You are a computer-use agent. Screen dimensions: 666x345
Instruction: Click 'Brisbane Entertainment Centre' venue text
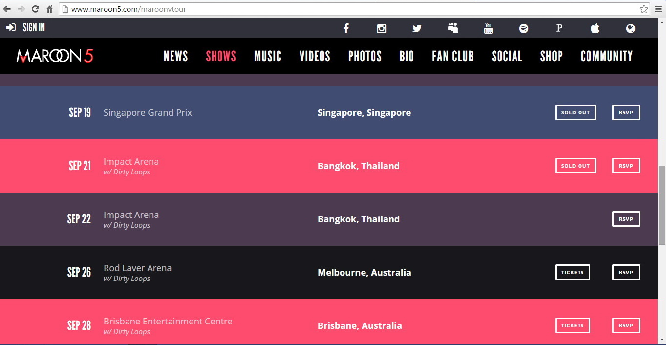pyautogui.click(x=168, y=321)
